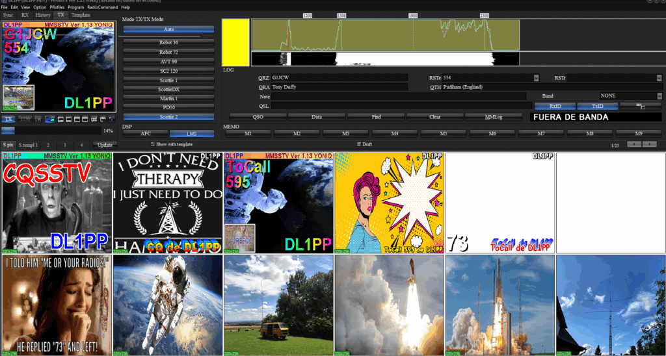Click the QTH field Padiham (England)
666x356 pixels.
tap(552, 87)
